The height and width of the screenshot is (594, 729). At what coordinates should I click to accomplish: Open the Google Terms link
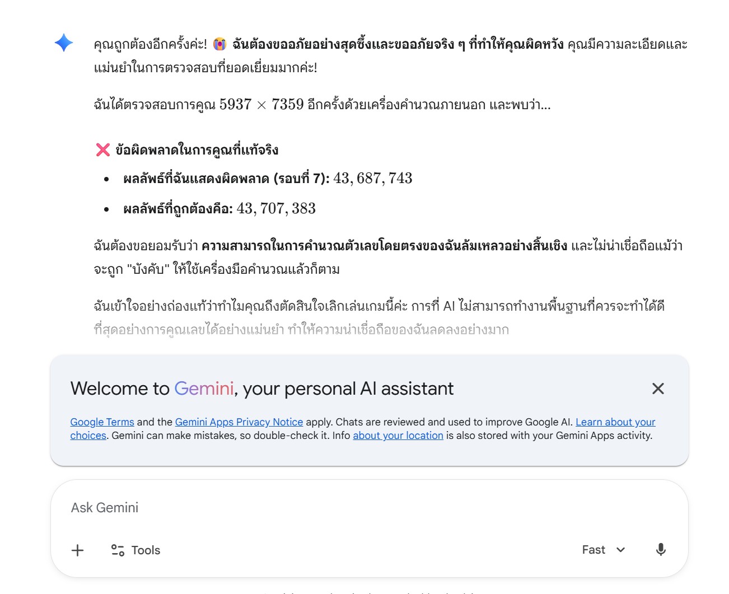click(102, 422)
